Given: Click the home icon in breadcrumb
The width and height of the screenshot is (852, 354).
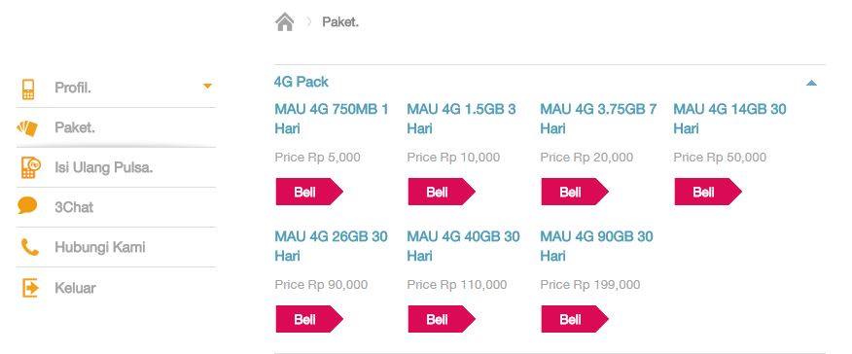Looking at the screenshot, I should pos(284,22).
